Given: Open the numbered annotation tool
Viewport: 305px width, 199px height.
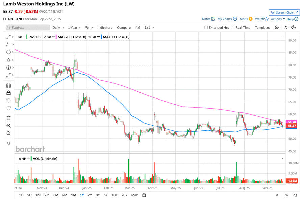Looking at the screenshot, I should (x=8, y=68).
